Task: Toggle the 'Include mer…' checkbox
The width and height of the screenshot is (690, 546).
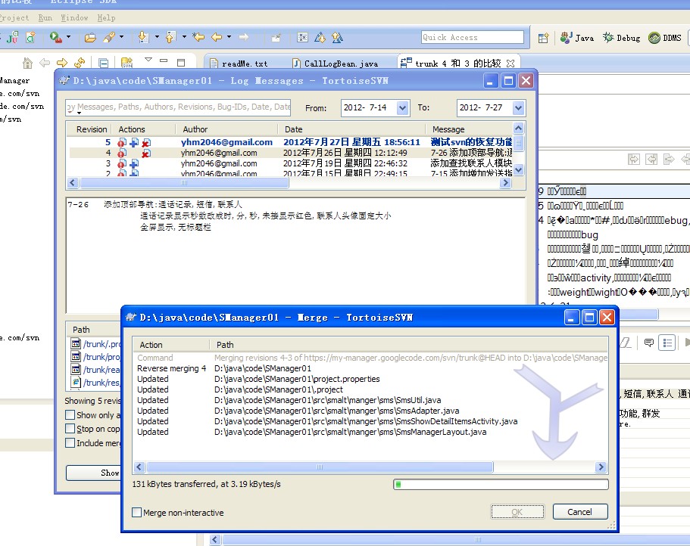Action: pyautogui.click(x=70, y=442)
